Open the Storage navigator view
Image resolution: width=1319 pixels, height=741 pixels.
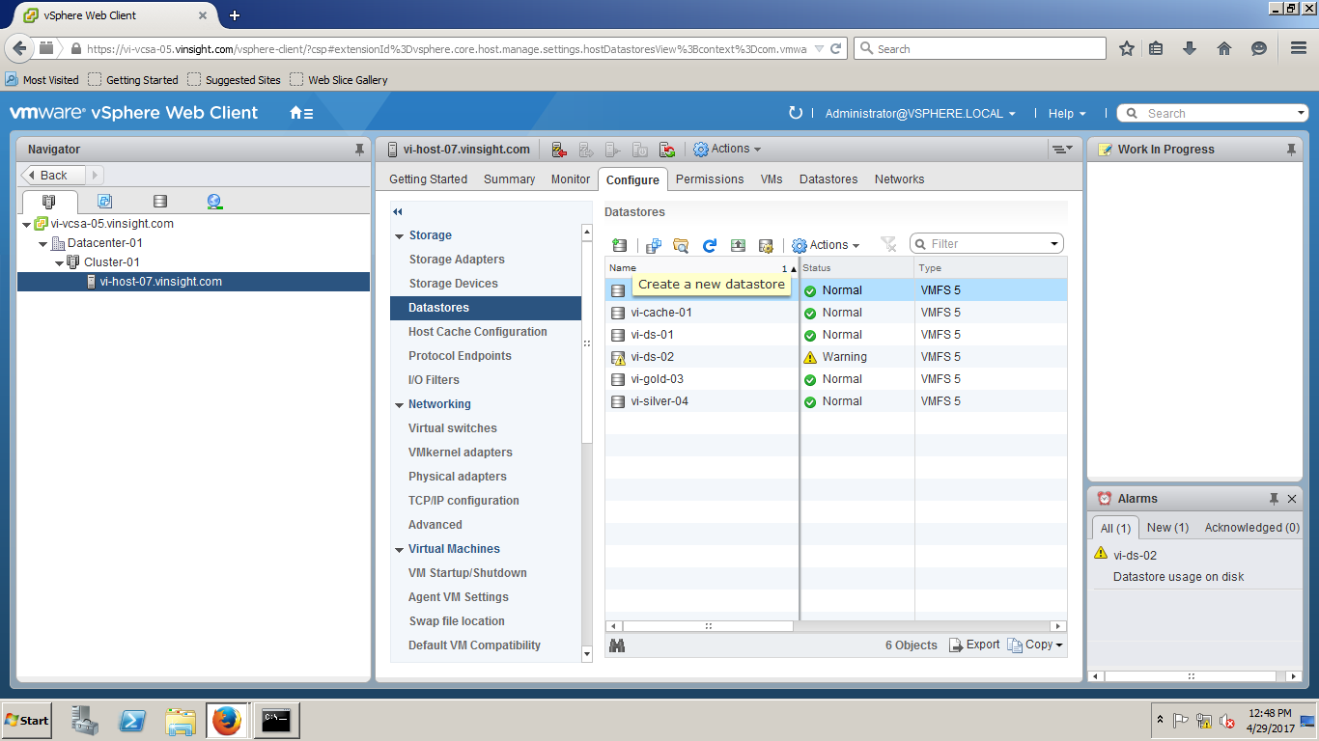(160, 202)
